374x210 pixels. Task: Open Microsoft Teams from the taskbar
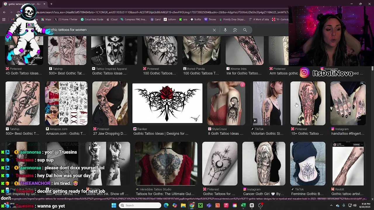209,205
